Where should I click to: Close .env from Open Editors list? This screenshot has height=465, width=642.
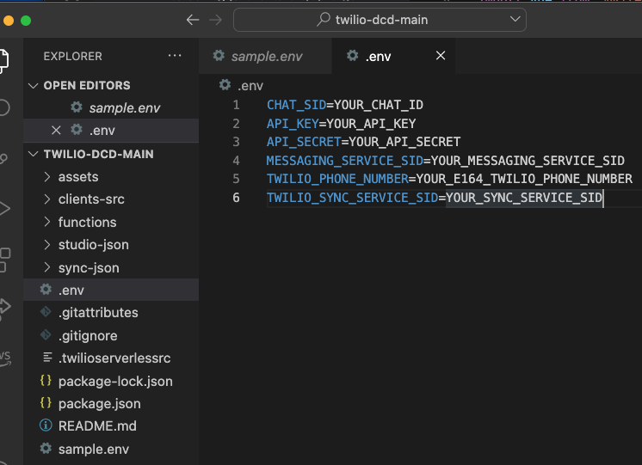point(56,131)
